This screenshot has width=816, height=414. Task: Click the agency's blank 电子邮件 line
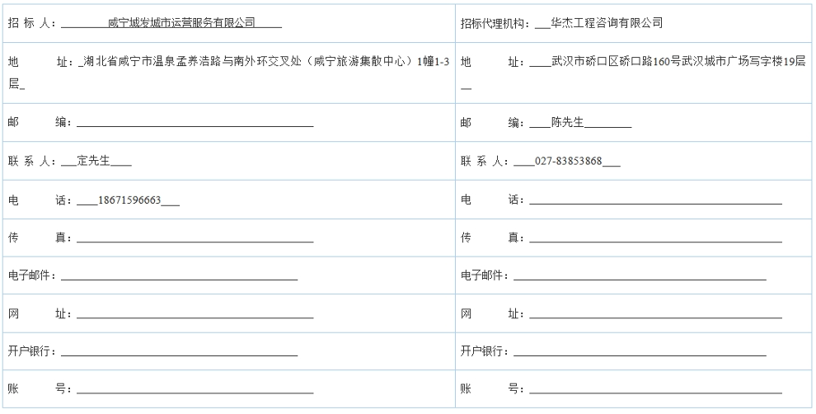(x=639, y=276)
